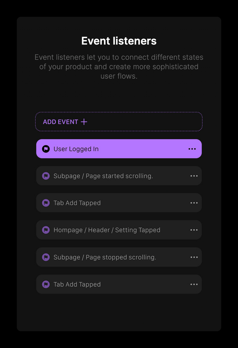Image resolution: width=238 pixels, height=348 pixels.
Task: Open the options menu for Subpage / Page stopped scrolling
Action: [x=194, y=257]
